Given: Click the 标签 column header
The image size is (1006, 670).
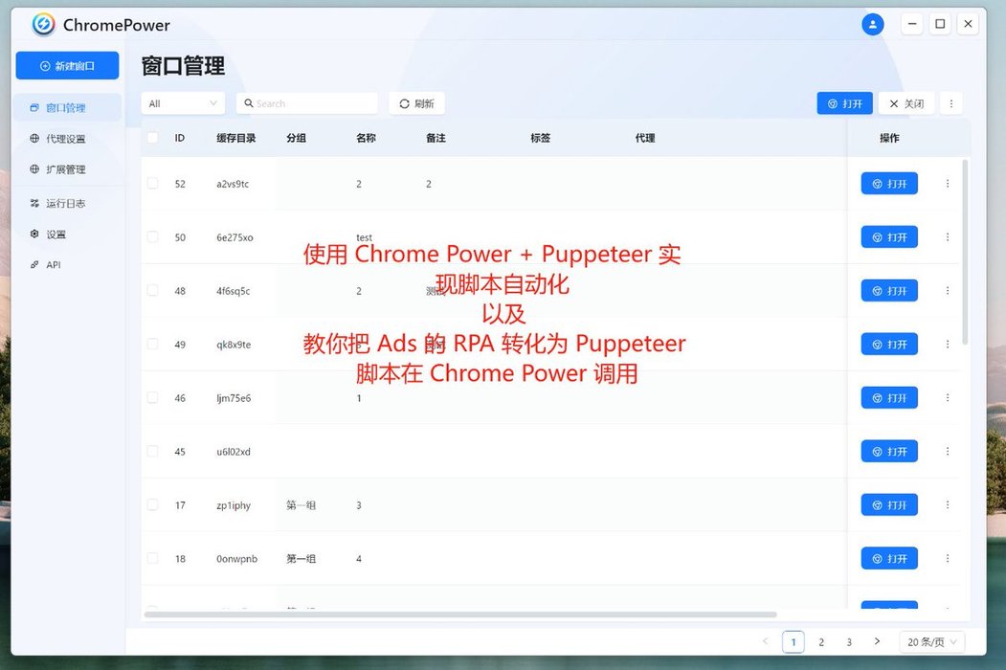Looking at the screenshot, I should 540,138.
